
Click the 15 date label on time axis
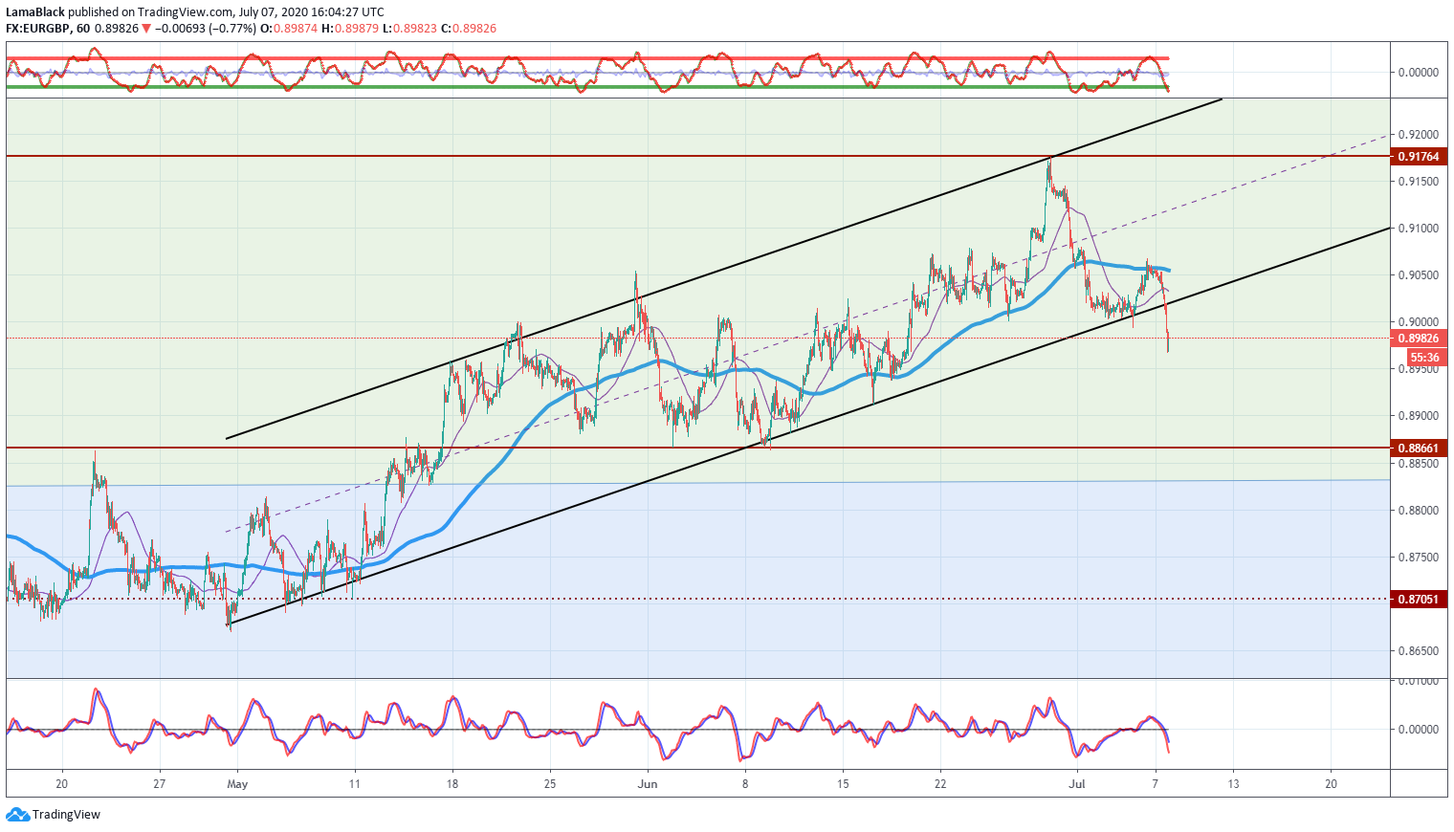(x=843, y=784)
